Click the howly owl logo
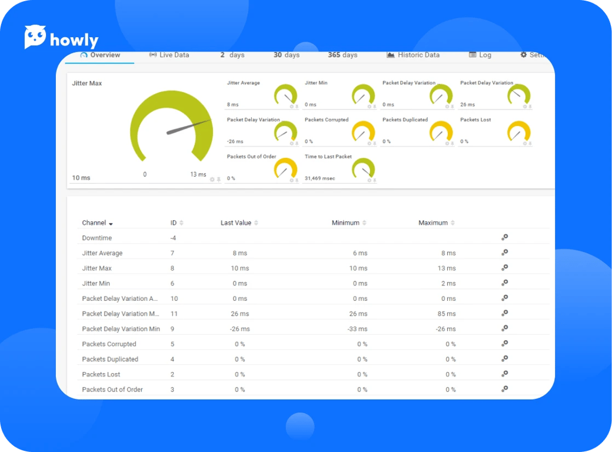612x452 pixels. 35,37
